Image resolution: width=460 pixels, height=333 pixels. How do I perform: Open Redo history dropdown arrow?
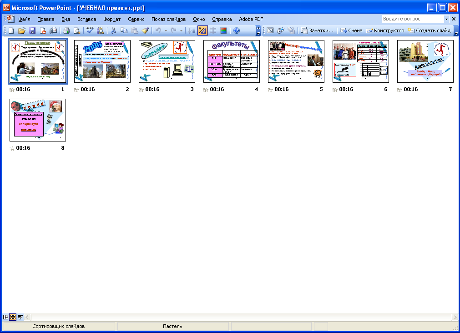(181, 30)
